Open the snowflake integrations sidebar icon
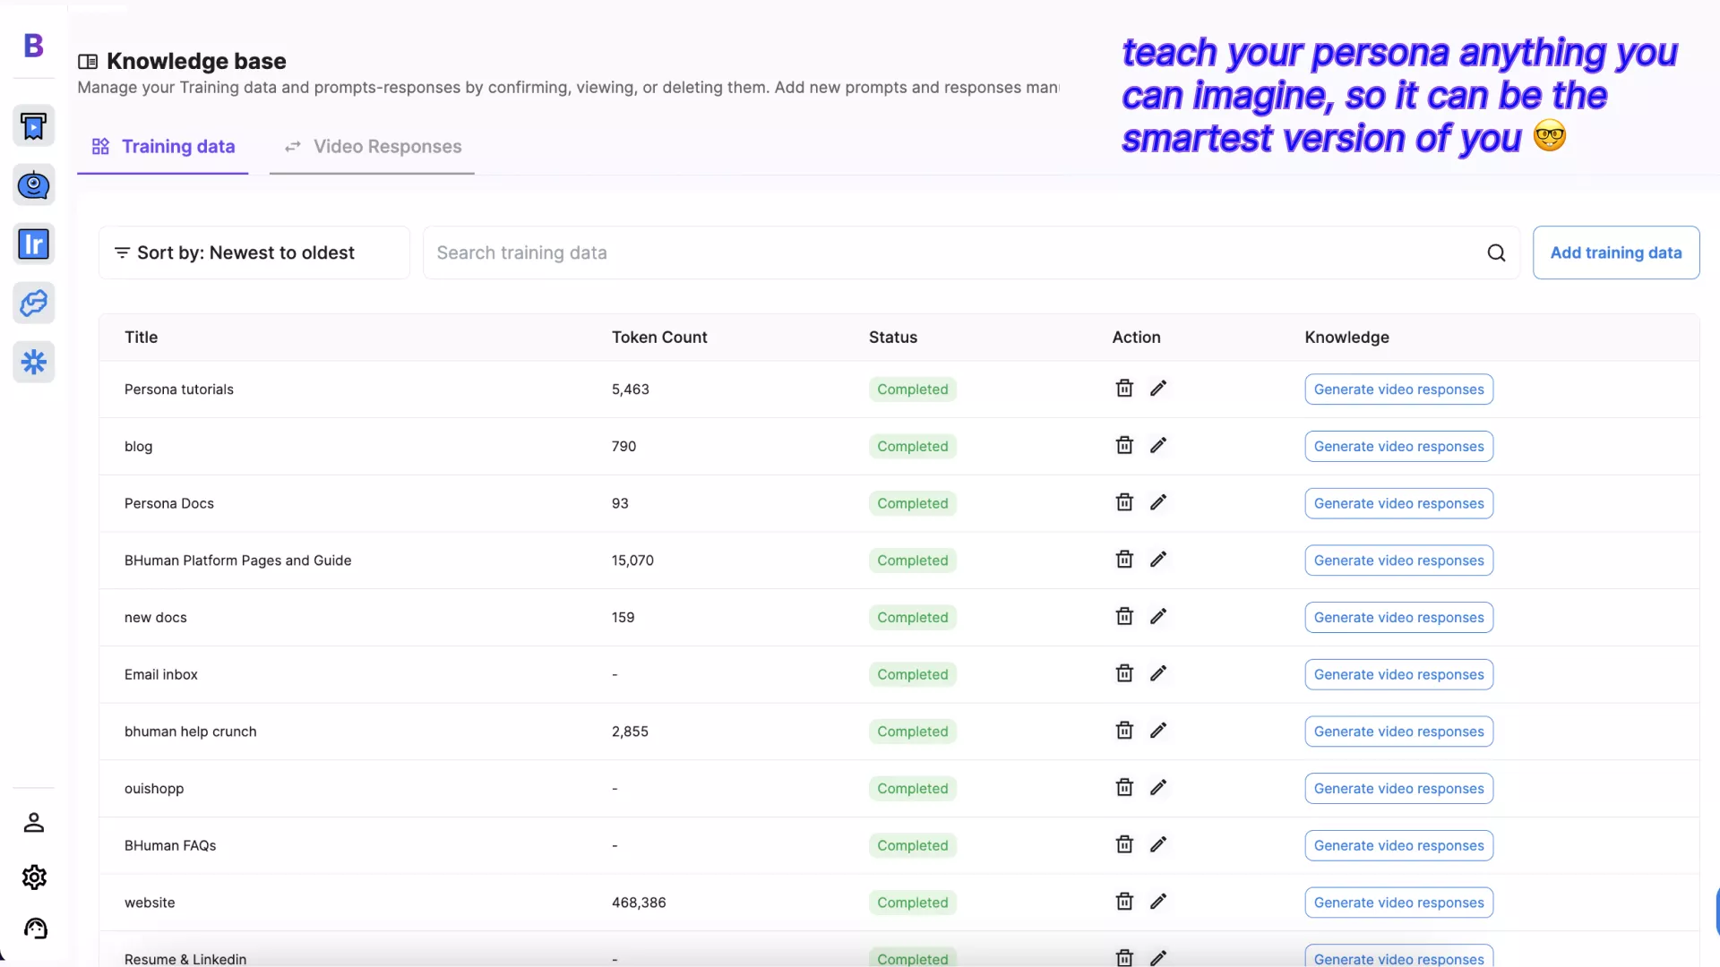Viewport: 1720px width, 967px height. pyautogui.click(x=33, y=362)
